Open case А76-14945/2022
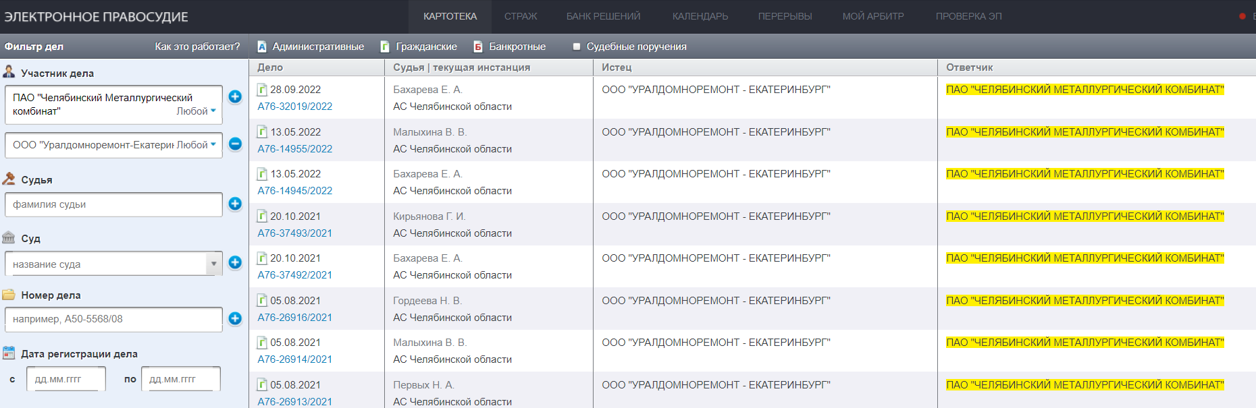This screenshot has height=408, width=1256. [295, 191]
